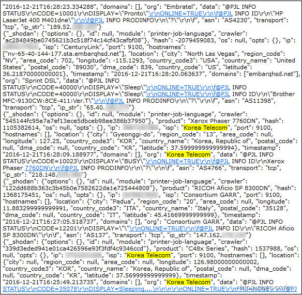Select timestamp "2016-12-21T16:28:23.334288"

coord(50,7)
